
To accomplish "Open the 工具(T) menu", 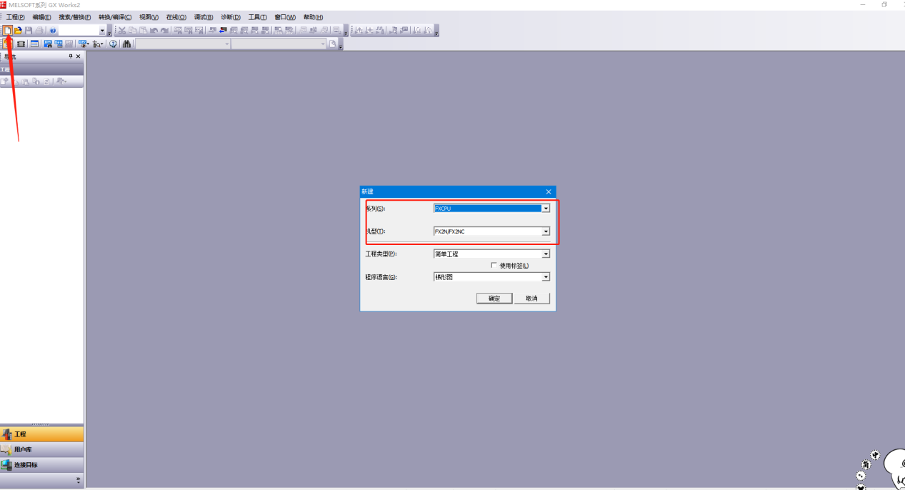I will click(x=257, y=17).
